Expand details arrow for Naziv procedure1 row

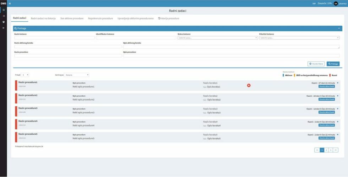[338, 83]
